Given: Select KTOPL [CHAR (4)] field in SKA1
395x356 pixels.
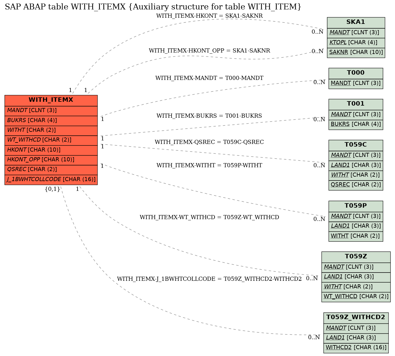Looking at the screenshot, I should click(x=356, y=43).
